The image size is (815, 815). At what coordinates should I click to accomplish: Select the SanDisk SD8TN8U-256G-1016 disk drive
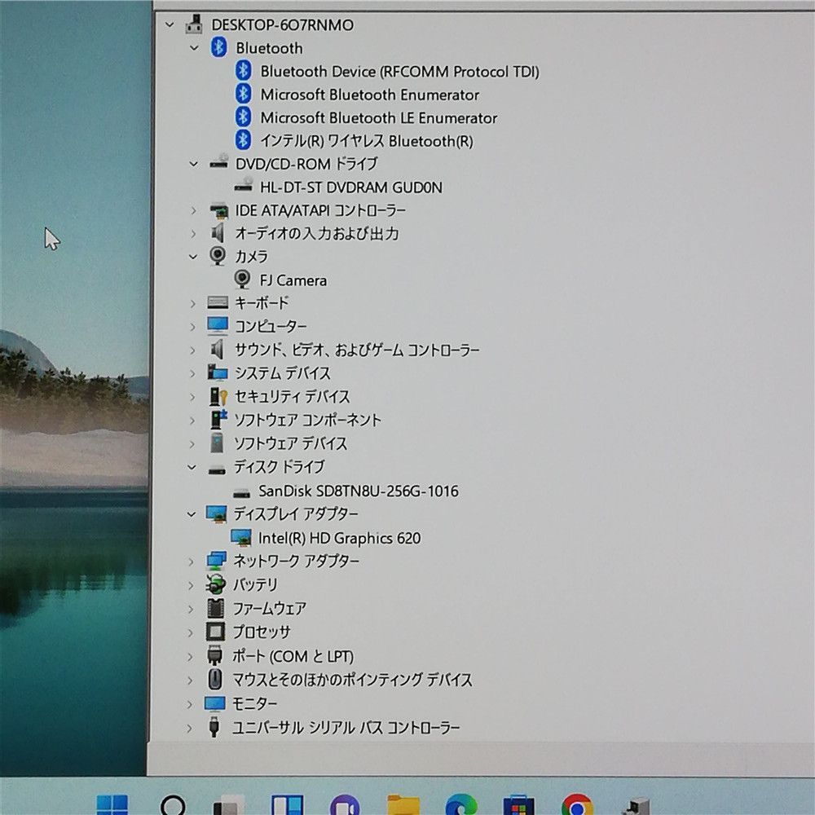pyautogui.click(x=358, y=491)
